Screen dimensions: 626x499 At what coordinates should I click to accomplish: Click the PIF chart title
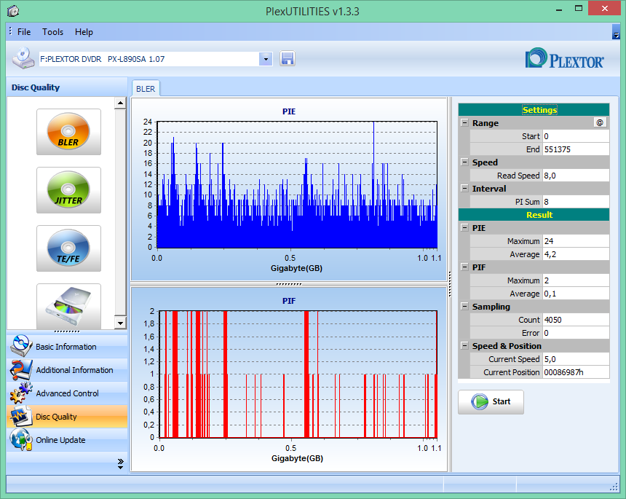pyautogui.click(x=289, y=301)
